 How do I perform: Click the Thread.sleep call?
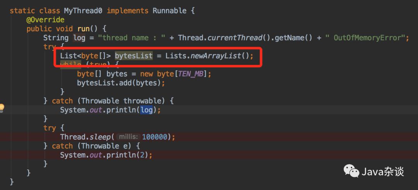point(85,137)
